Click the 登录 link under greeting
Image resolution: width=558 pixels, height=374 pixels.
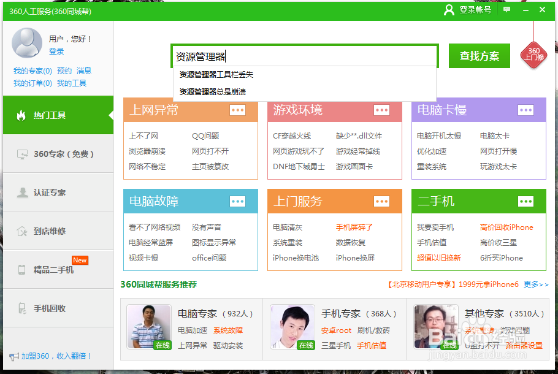click(x=56, y=52)
